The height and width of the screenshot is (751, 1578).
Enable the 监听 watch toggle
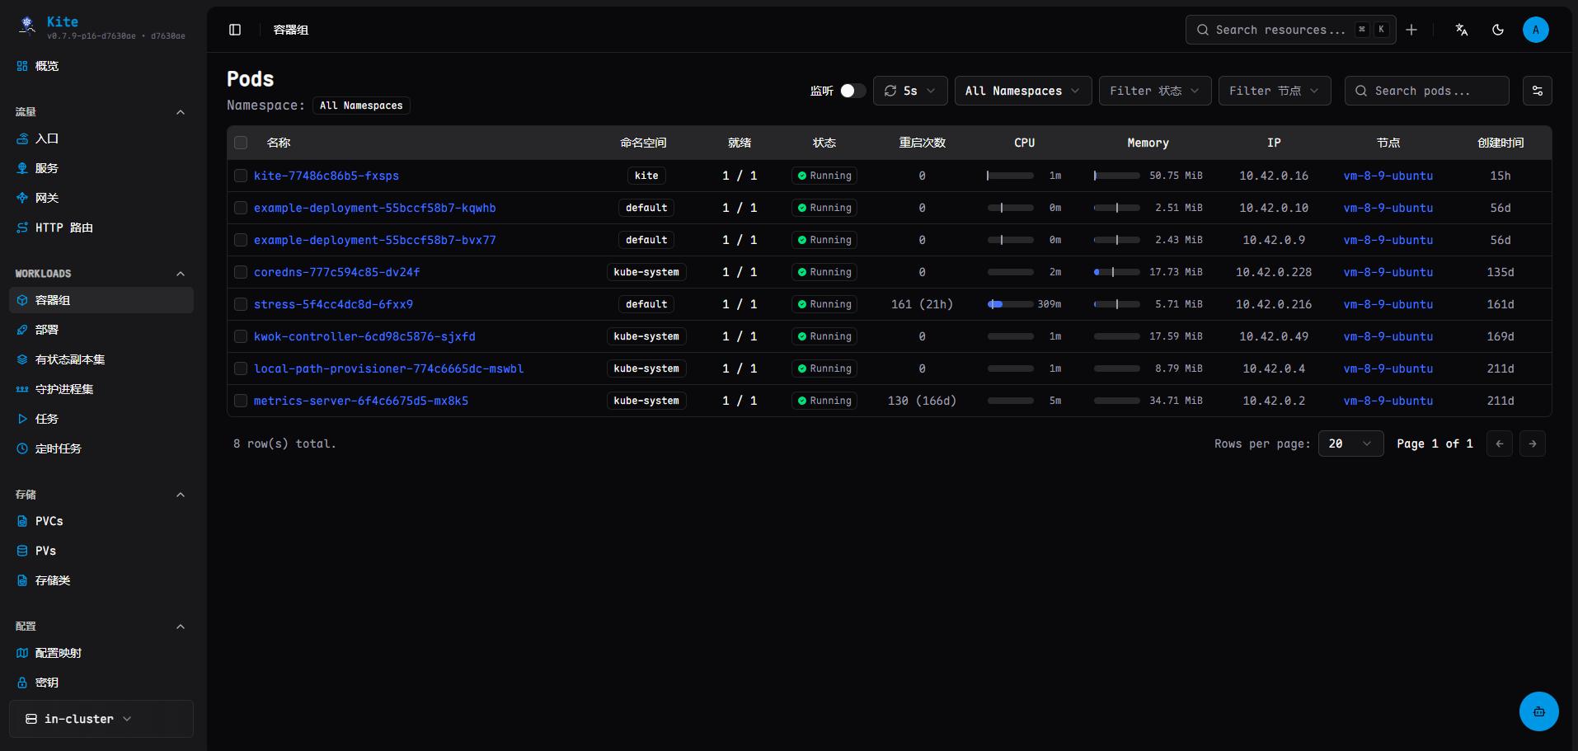pos(852,91)
